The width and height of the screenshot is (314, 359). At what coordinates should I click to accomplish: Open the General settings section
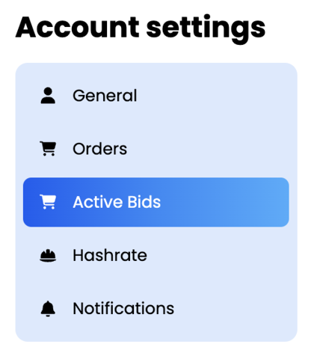coord(156,96)
